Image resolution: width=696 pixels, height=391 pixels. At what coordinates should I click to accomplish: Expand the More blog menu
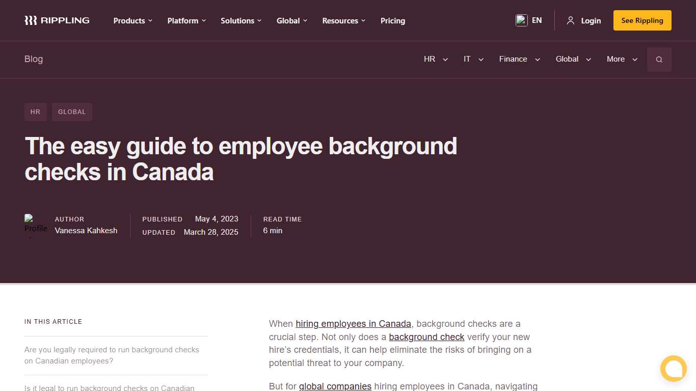622,59
